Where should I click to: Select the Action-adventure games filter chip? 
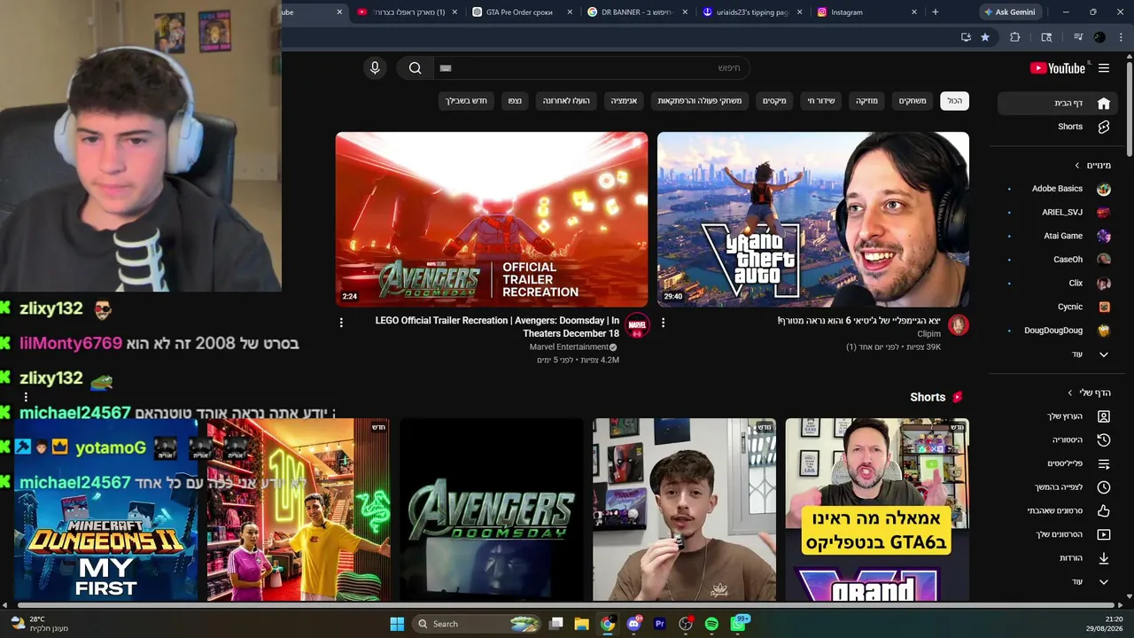pos(700,101)
